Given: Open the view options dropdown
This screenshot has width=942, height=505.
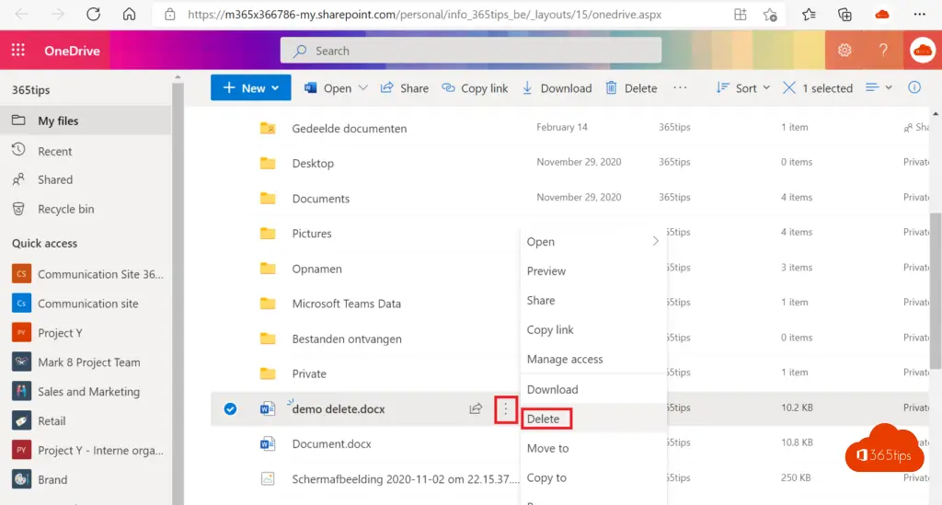Looking at the screenshot, I should coord(879,87).
